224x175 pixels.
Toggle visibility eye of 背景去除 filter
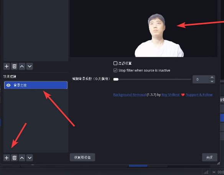click(8, 85)
